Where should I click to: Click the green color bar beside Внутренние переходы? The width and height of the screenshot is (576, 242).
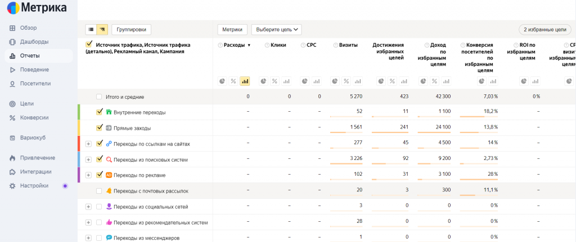coord(79,112)
